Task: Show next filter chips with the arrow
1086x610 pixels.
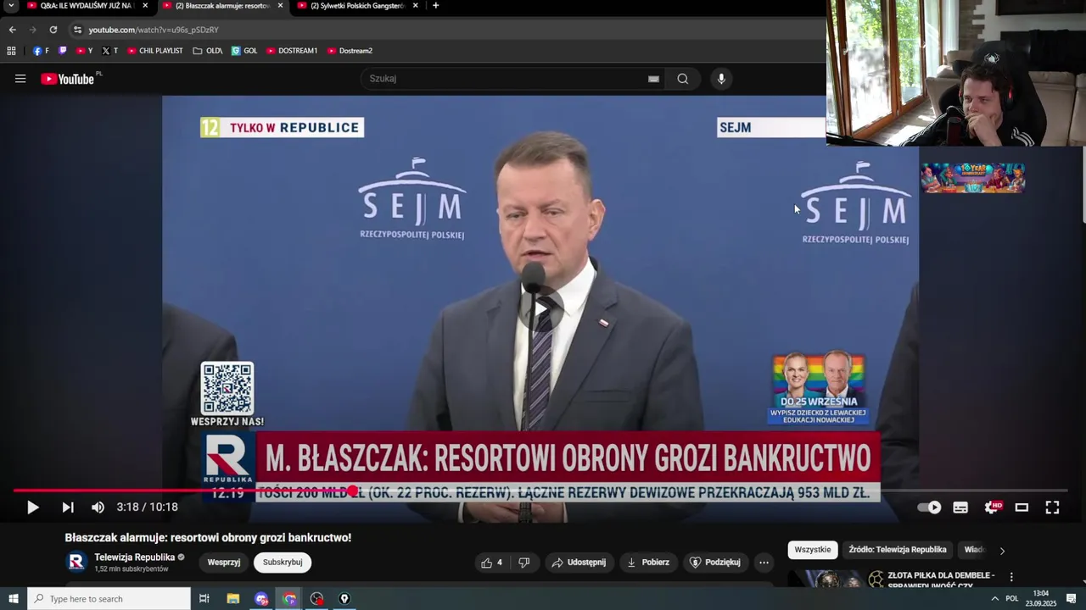Action: pos(1002,551)
